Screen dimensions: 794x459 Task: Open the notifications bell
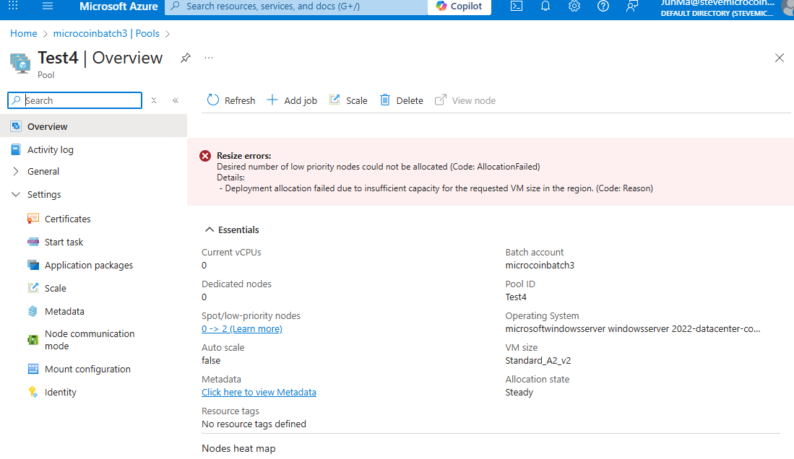pos(545,6)
